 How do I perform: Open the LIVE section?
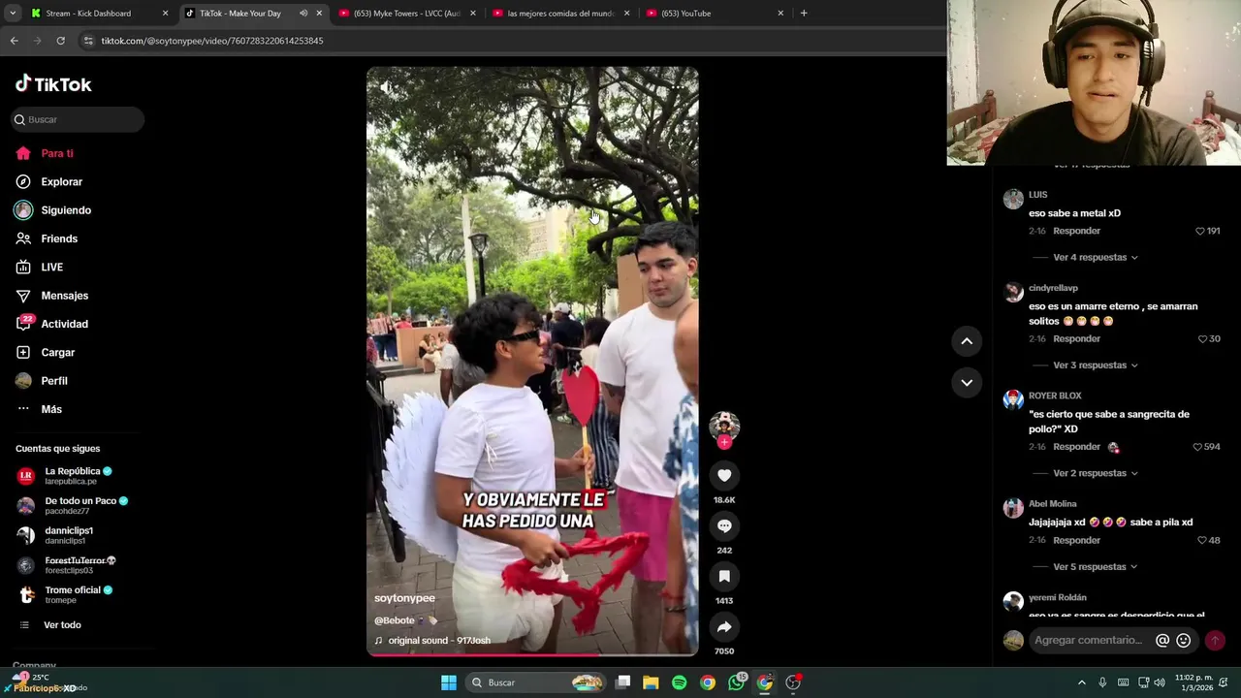point(39,267)
